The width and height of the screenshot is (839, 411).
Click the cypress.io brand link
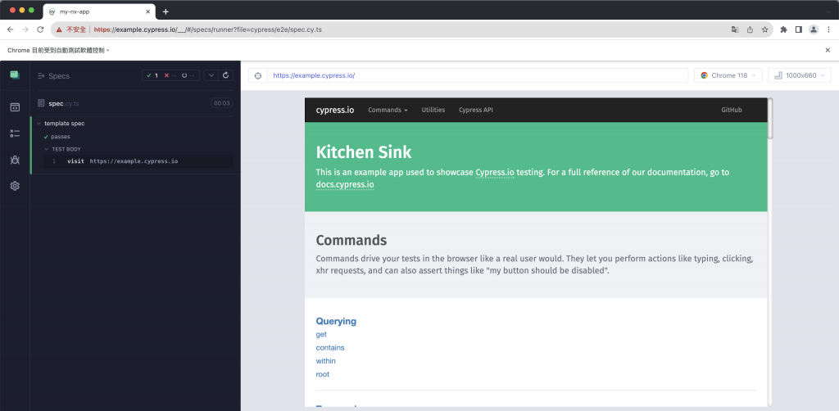pyautogui.click(x=335, y=110)
